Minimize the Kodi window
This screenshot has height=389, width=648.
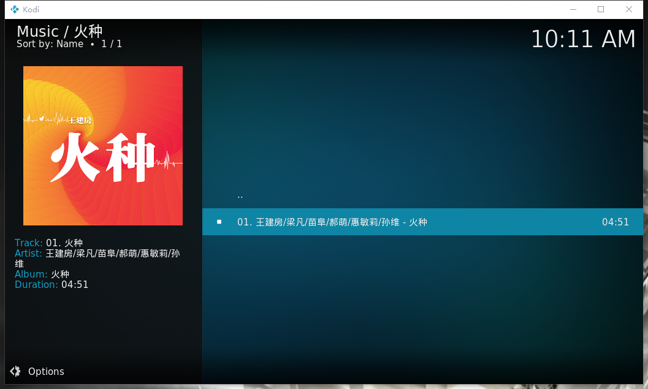pos(573,9)
